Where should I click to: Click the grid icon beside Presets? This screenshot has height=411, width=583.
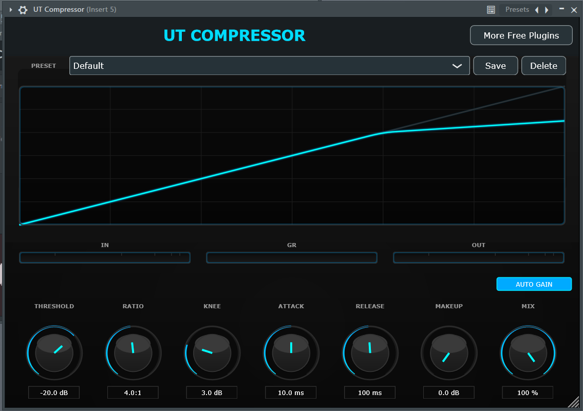point(491,10)
